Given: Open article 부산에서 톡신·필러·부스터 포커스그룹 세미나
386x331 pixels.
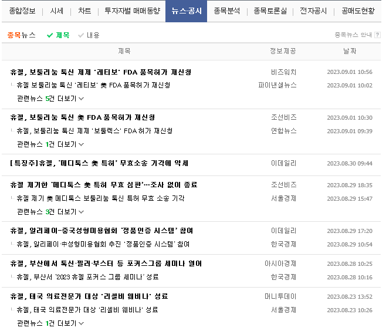Looking at the screenshot, I should pos(106,264).
